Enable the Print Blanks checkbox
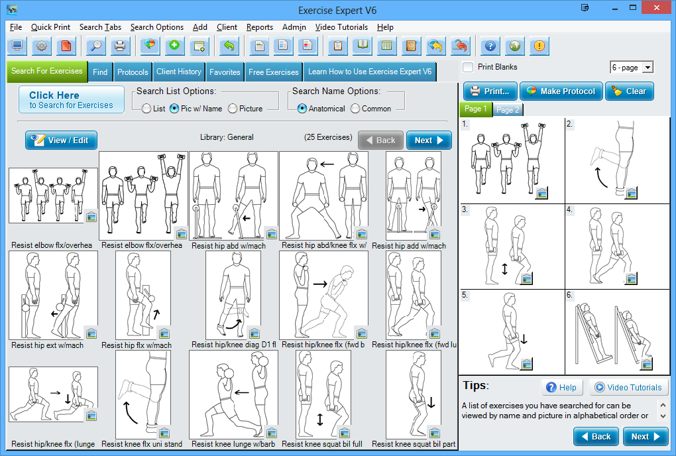This screenshot has width=676, height=456. point(467,67)
